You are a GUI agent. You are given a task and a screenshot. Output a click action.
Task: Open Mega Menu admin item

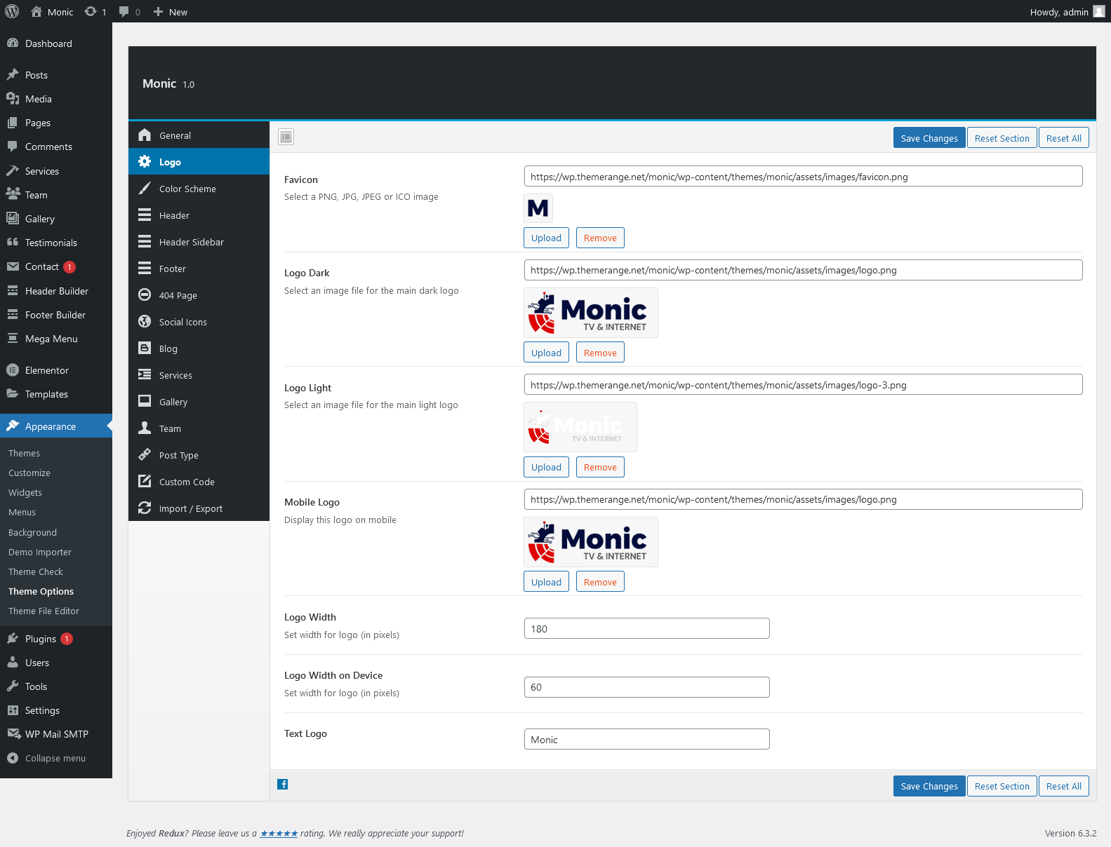tap(56, 339)
